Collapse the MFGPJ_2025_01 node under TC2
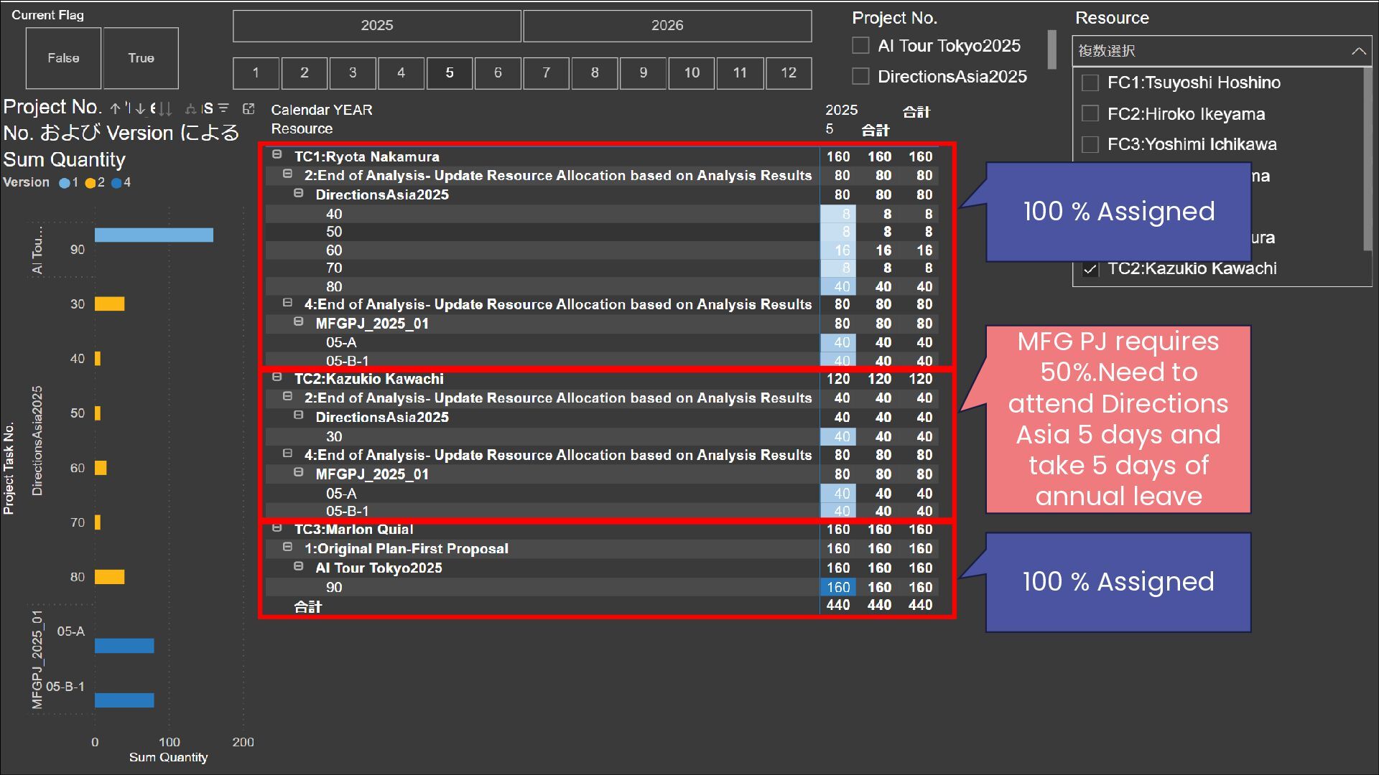The height and width of the screenshot is (775, 1379). 299,473
